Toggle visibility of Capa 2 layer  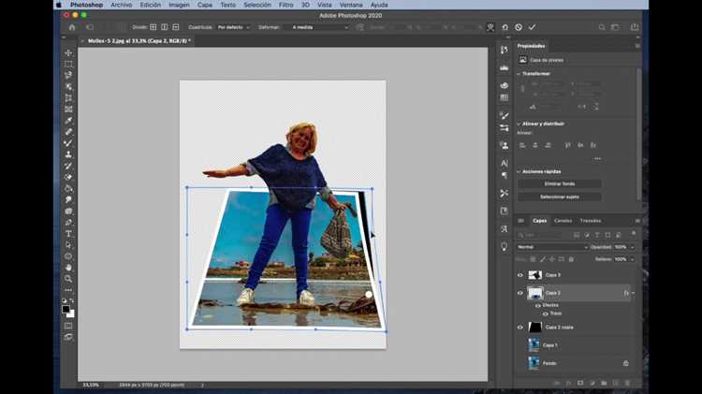(520, 293)
